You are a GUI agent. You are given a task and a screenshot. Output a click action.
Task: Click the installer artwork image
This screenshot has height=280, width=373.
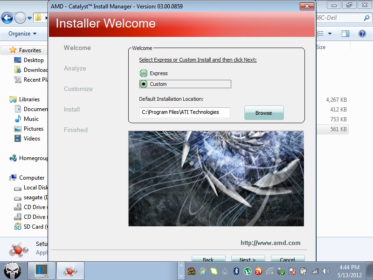[216, 178]
